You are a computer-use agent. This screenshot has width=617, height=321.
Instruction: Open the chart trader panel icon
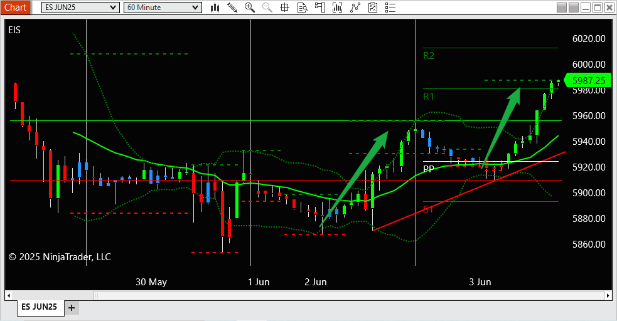point(320,8)
